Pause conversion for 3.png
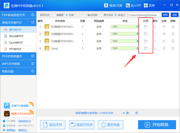The width and height of the screenshot is (180, 133). (x=155, y=48)
